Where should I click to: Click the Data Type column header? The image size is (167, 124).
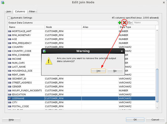[x=137, y=27]
